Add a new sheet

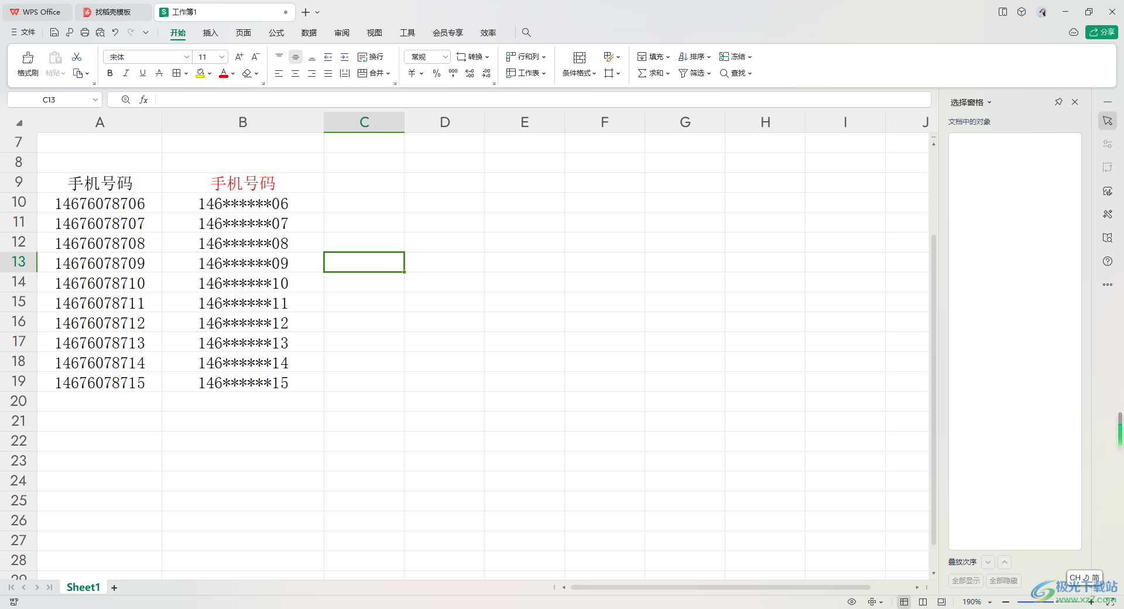coord(114,587)
